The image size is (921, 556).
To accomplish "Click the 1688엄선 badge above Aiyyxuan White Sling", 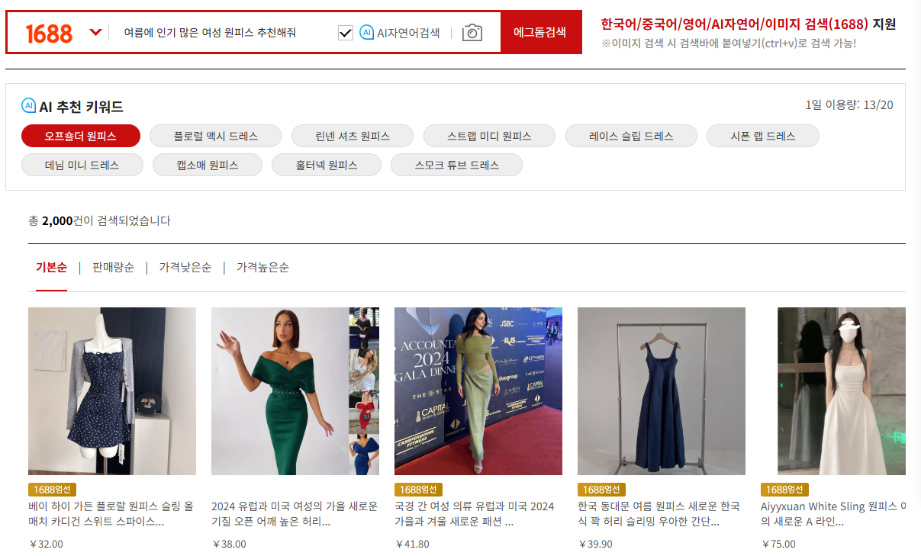I will point(784,490).
